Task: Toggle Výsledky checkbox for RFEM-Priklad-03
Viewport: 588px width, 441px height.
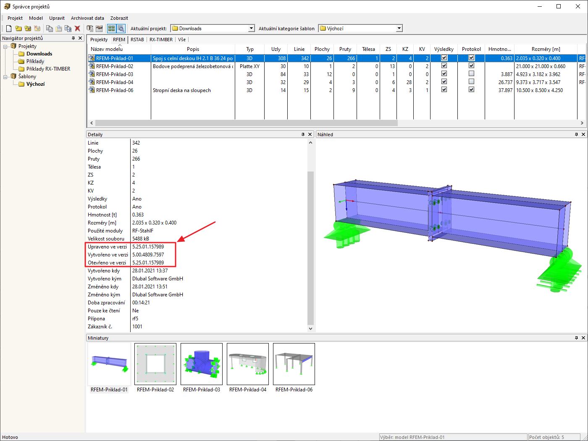Action: pos(444,74)
